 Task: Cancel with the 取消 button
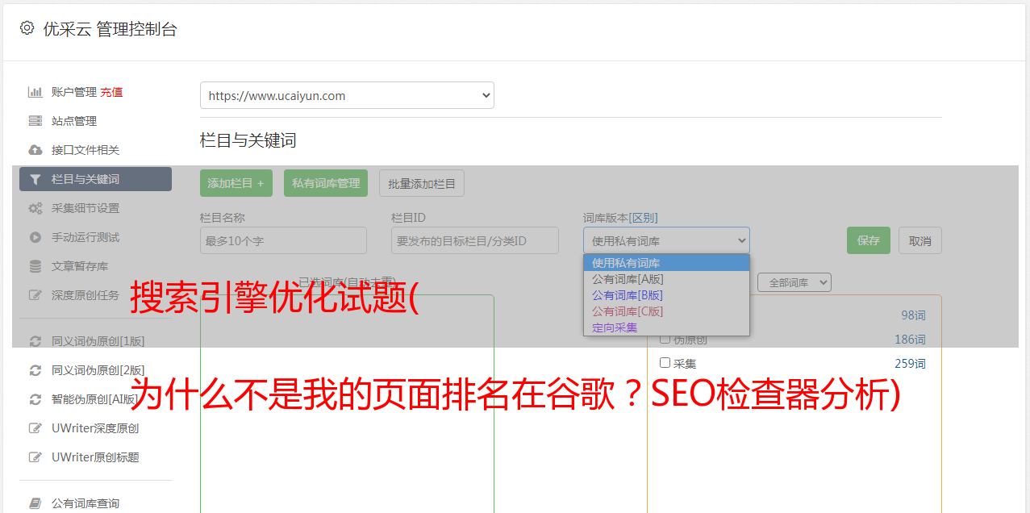(x=920, y=240)
